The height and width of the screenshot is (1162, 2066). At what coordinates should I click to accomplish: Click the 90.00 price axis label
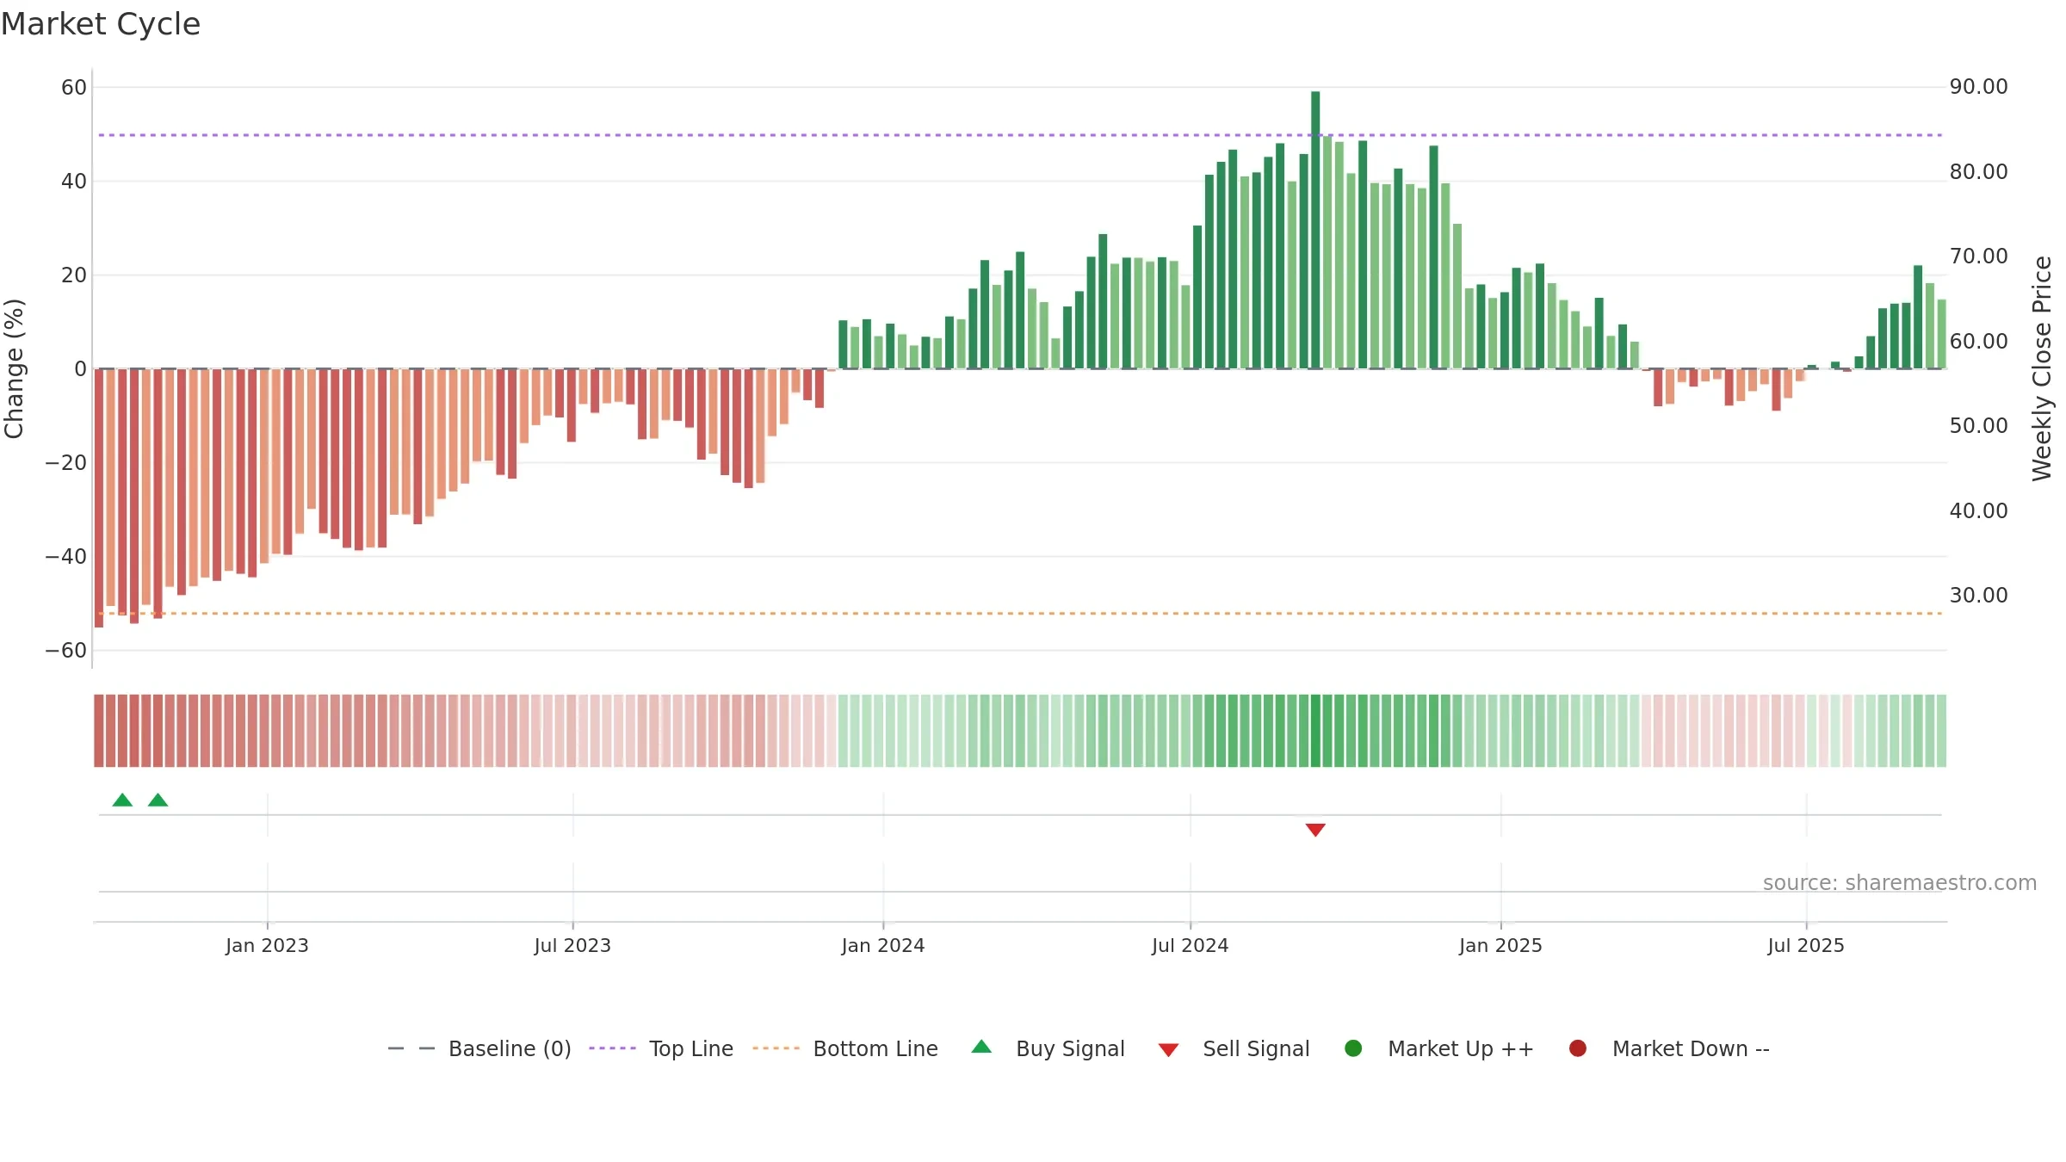[x=1978, y=87]
